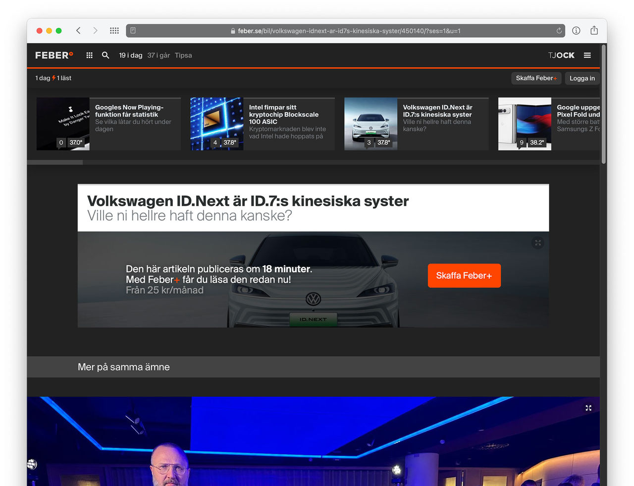
Task: Click the address bar URL field
Action: pos(347,31)
